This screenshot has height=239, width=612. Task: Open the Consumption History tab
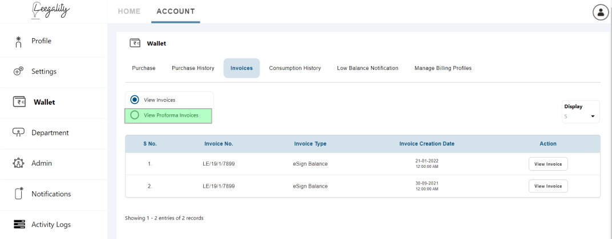pos(295,68)
